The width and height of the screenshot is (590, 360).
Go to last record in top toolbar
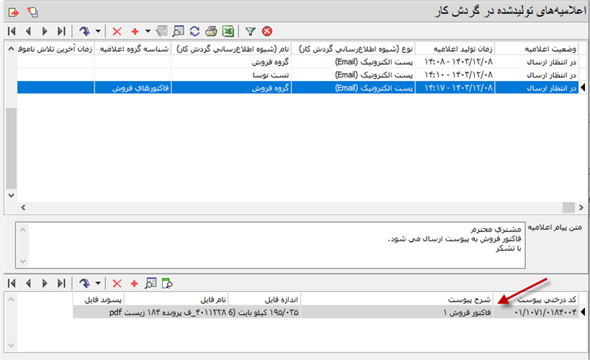tap(61, 32)
